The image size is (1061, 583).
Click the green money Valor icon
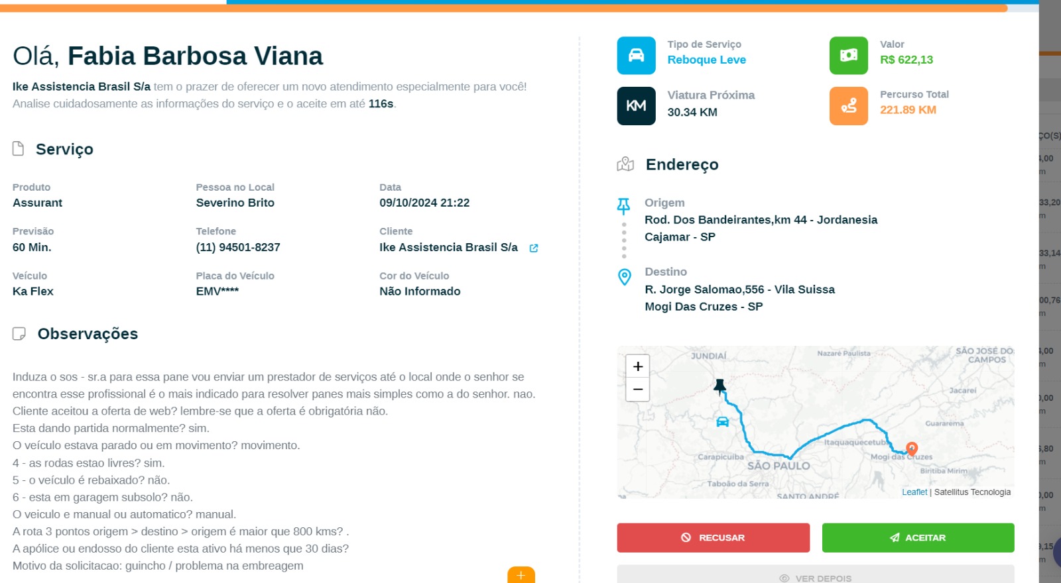click(848, 56)
